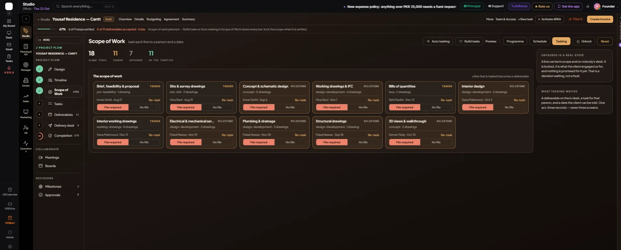Click the 67% steps progress bar
The image size is (621, 250).
47,29
